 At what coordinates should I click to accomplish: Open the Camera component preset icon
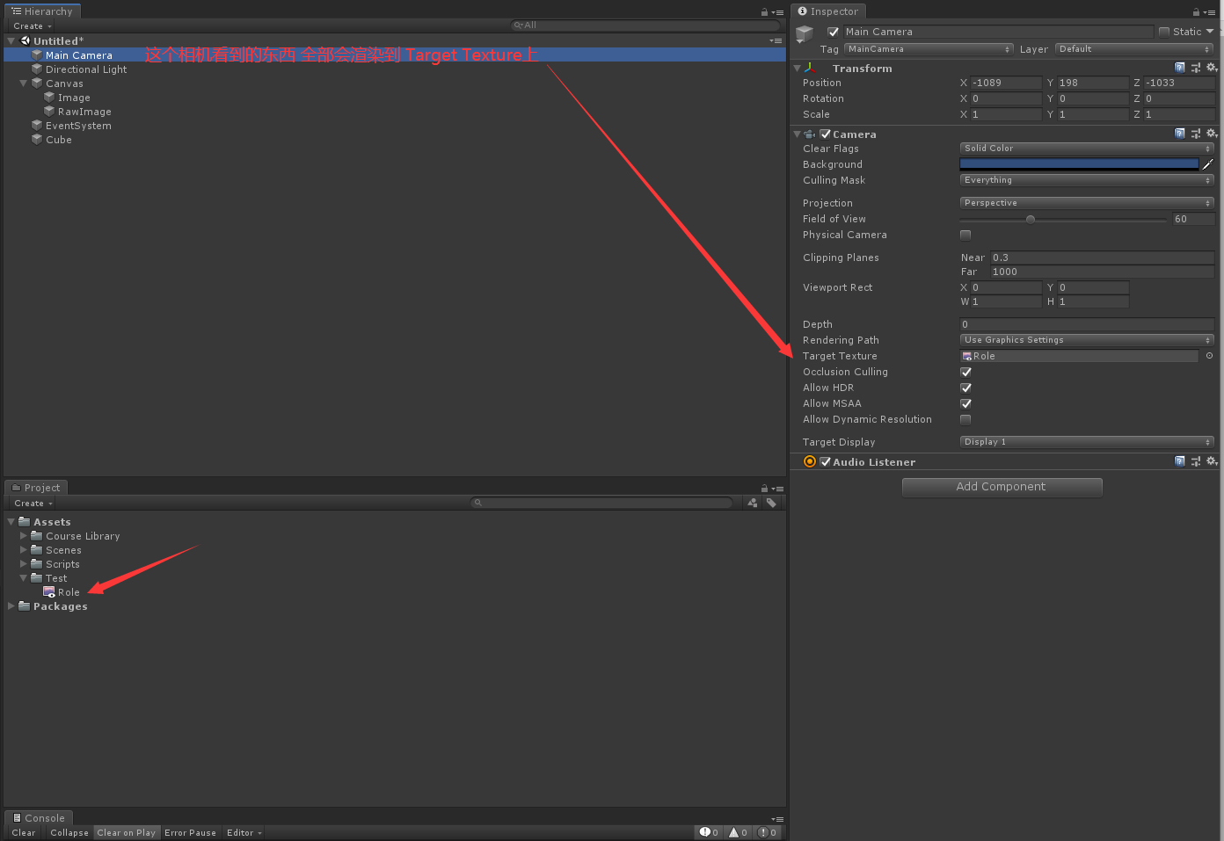[1196, 134]
